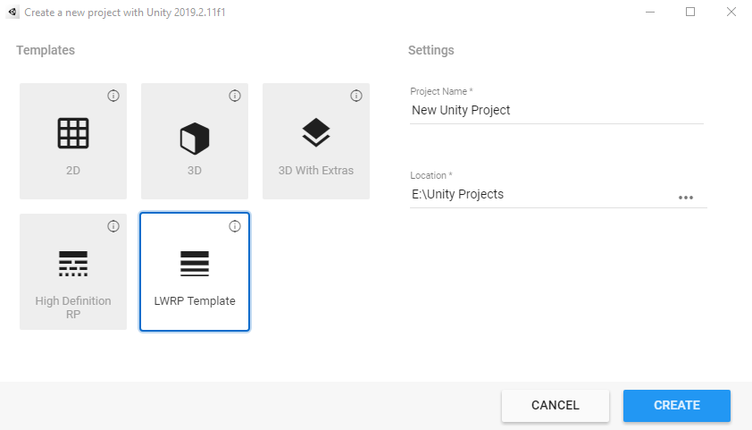The width and height of the screenshot is (752, 430).
Task: Open info for the 3D template
Action: [235, 97]
